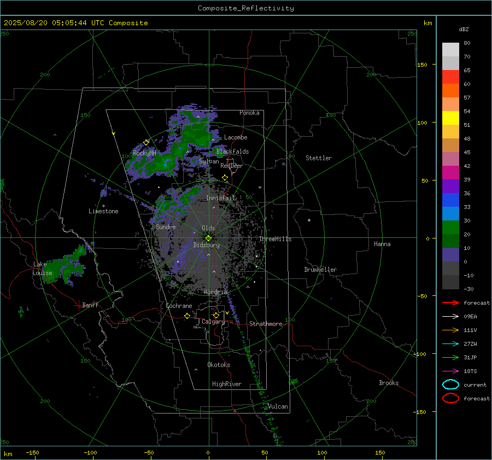Click the cyan 'current' ellipse icon
Screen dimensions: 492x460
tap(450, 385)
